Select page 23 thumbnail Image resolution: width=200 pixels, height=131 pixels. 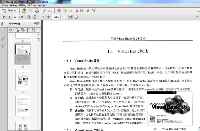coord(23,79)
